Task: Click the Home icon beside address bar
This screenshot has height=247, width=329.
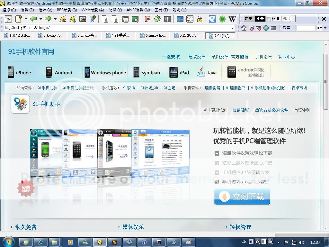Action: 244,28
